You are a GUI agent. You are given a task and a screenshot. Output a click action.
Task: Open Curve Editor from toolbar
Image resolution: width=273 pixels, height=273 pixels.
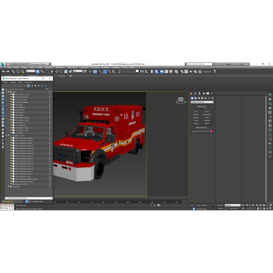tap(166, 72)
